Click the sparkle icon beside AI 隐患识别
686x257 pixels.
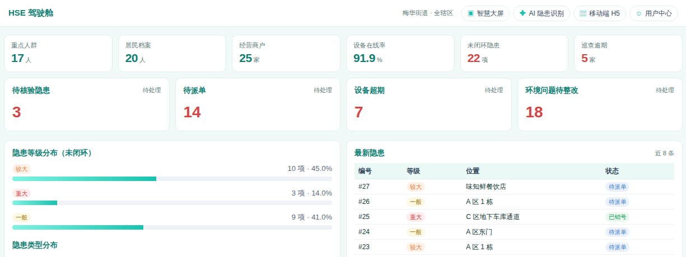(522, 13)
